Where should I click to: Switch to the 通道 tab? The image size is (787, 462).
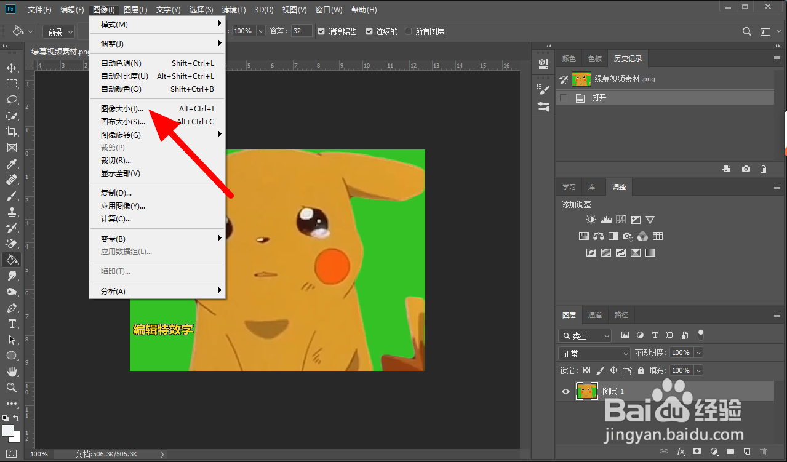tap(595, 315)
